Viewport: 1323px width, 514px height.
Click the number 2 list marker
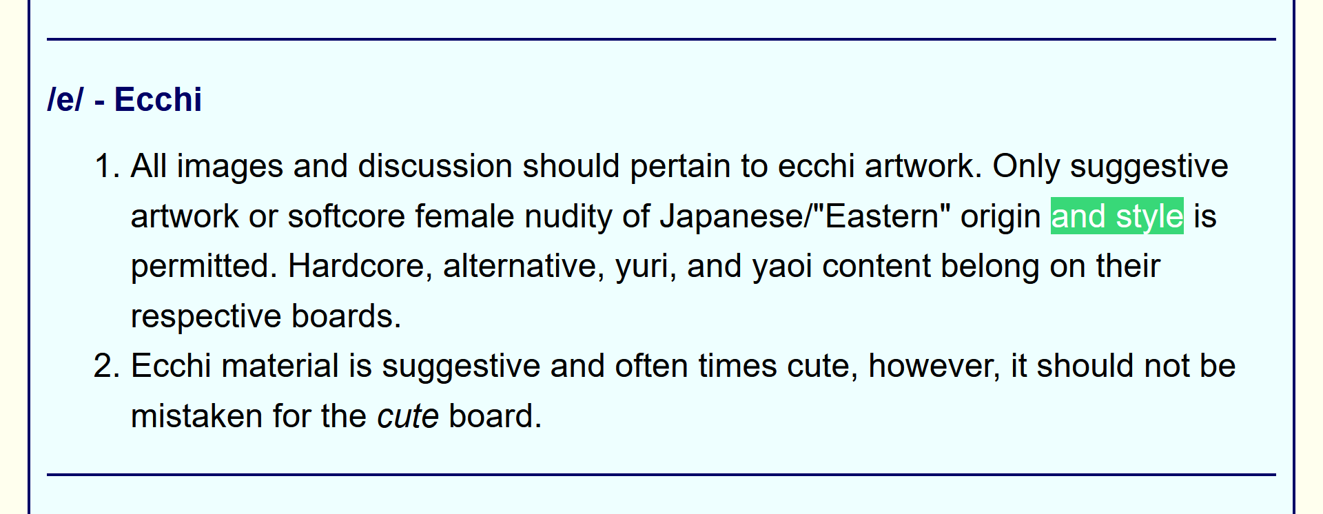tap(107, 366)
